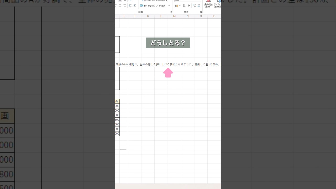Image resolution: width=336 pixels, height=189 pixels.
Task: Select column N header
Action: [187, 16]
